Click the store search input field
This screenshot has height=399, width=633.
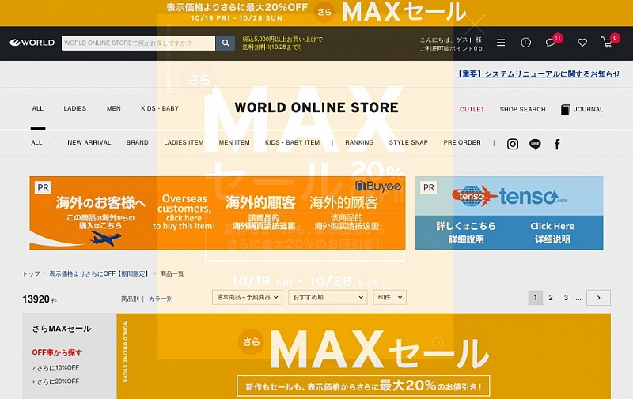point(138,43)
